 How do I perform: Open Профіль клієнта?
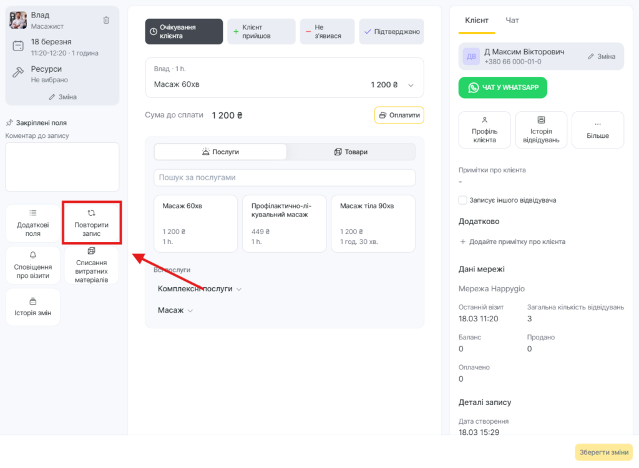coord(484,130)
